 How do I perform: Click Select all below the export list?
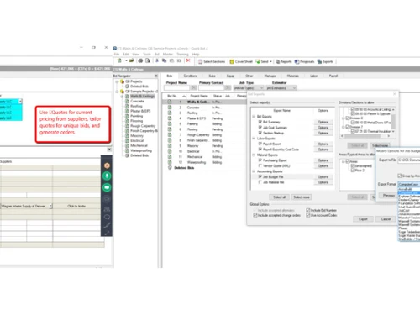(x=279, y=197)
